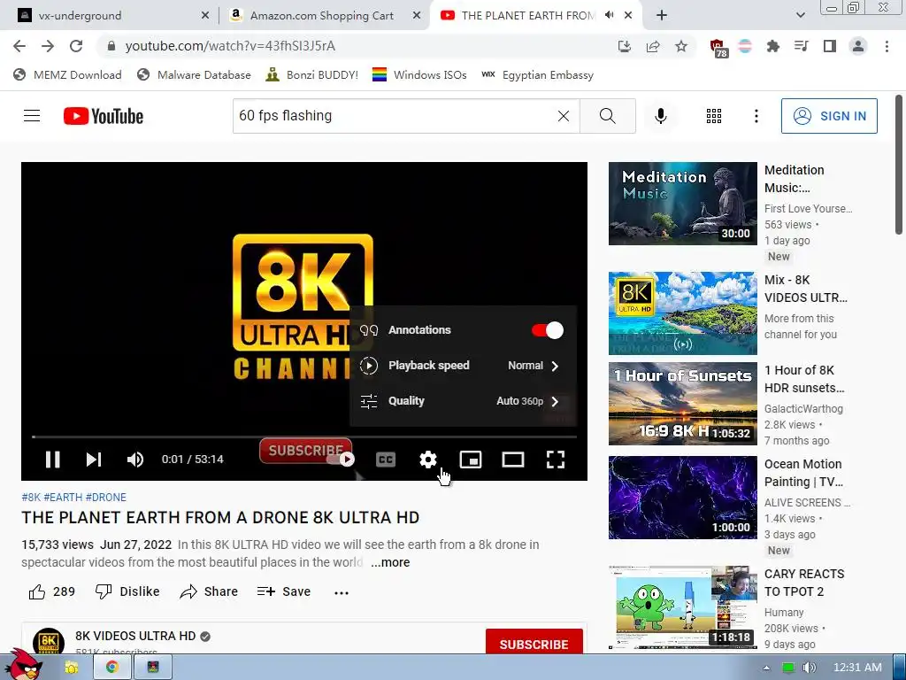This screenshot has width=906, height=680.
Task: Like the video thumbs up
Action: tap(51, 591)
